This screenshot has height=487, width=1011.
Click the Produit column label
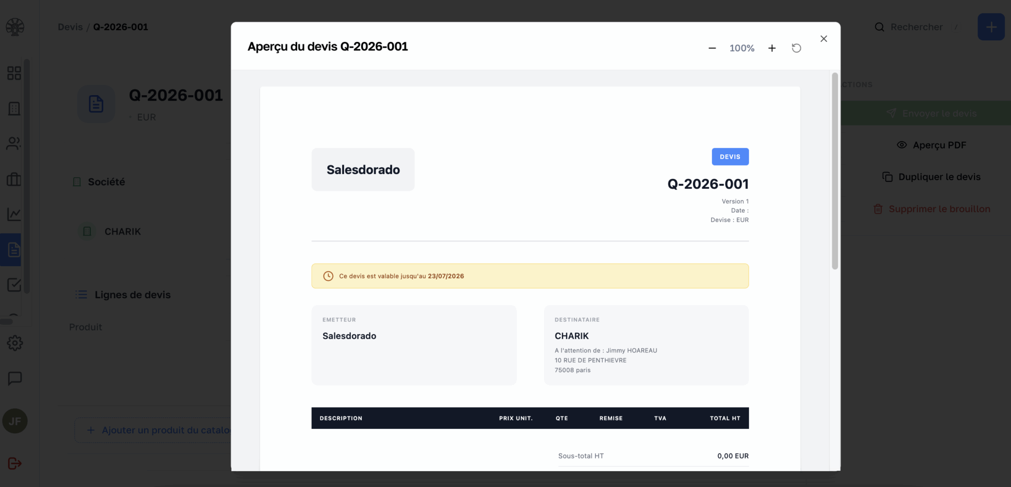click(x=85, y=327)
